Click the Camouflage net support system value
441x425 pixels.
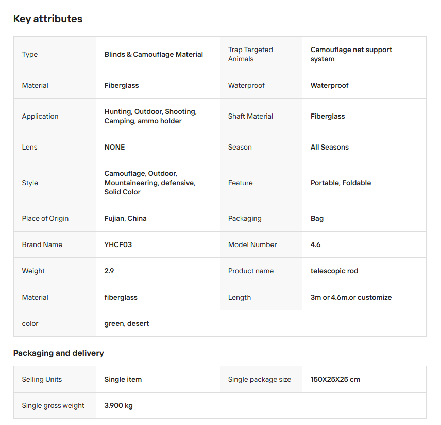tap(351, 54)
